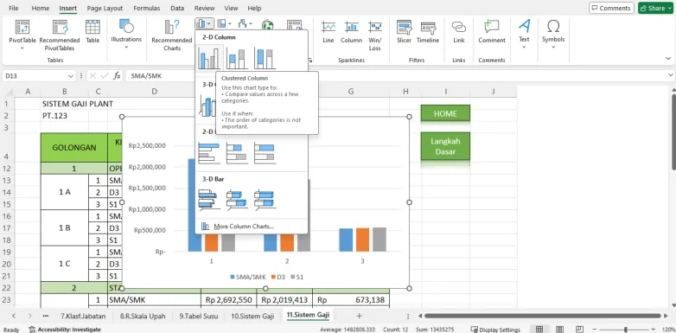
Task: Switch to the Page Layout tab
Action: 105,8
